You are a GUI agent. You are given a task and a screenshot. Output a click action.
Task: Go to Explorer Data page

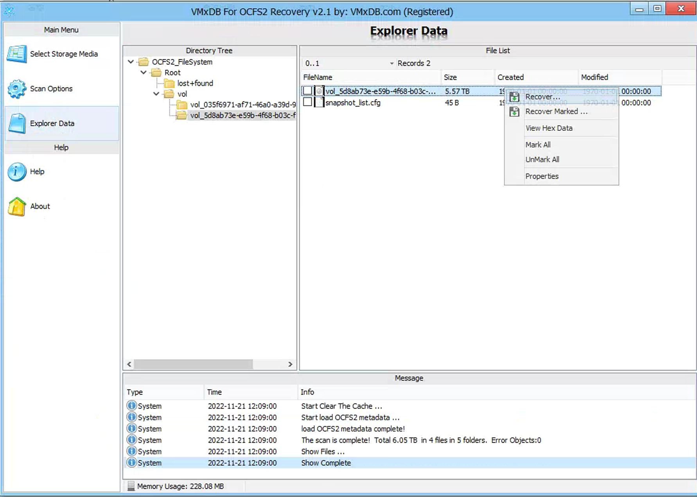click(62, 123)
